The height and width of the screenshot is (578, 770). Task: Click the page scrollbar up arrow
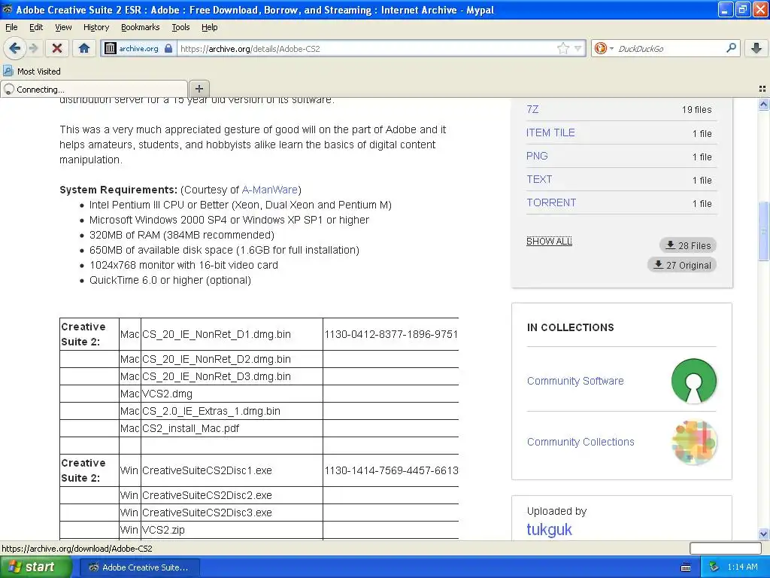tap(764, 104)
